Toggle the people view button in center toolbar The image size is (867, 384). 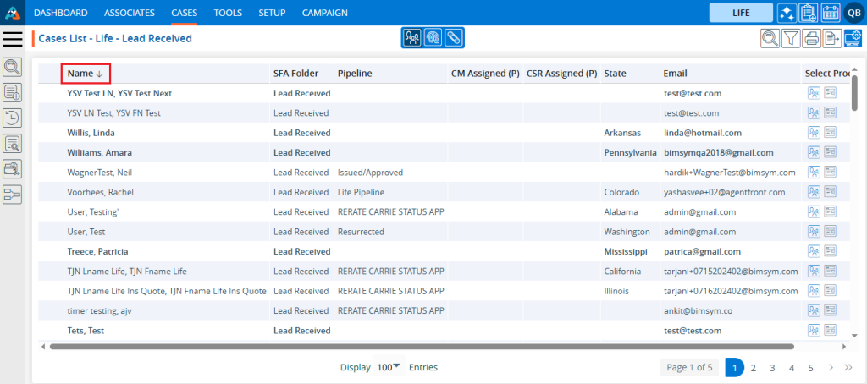click(x=412, y=38)
